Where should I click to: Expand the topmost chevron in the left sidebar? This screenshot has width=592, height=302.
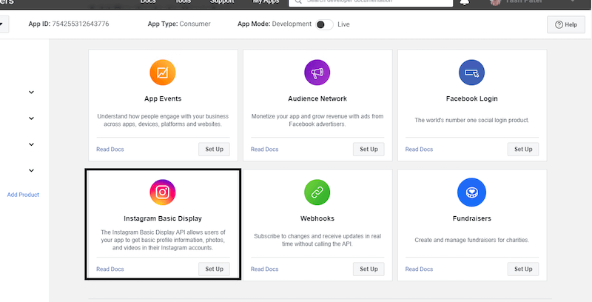31,92
